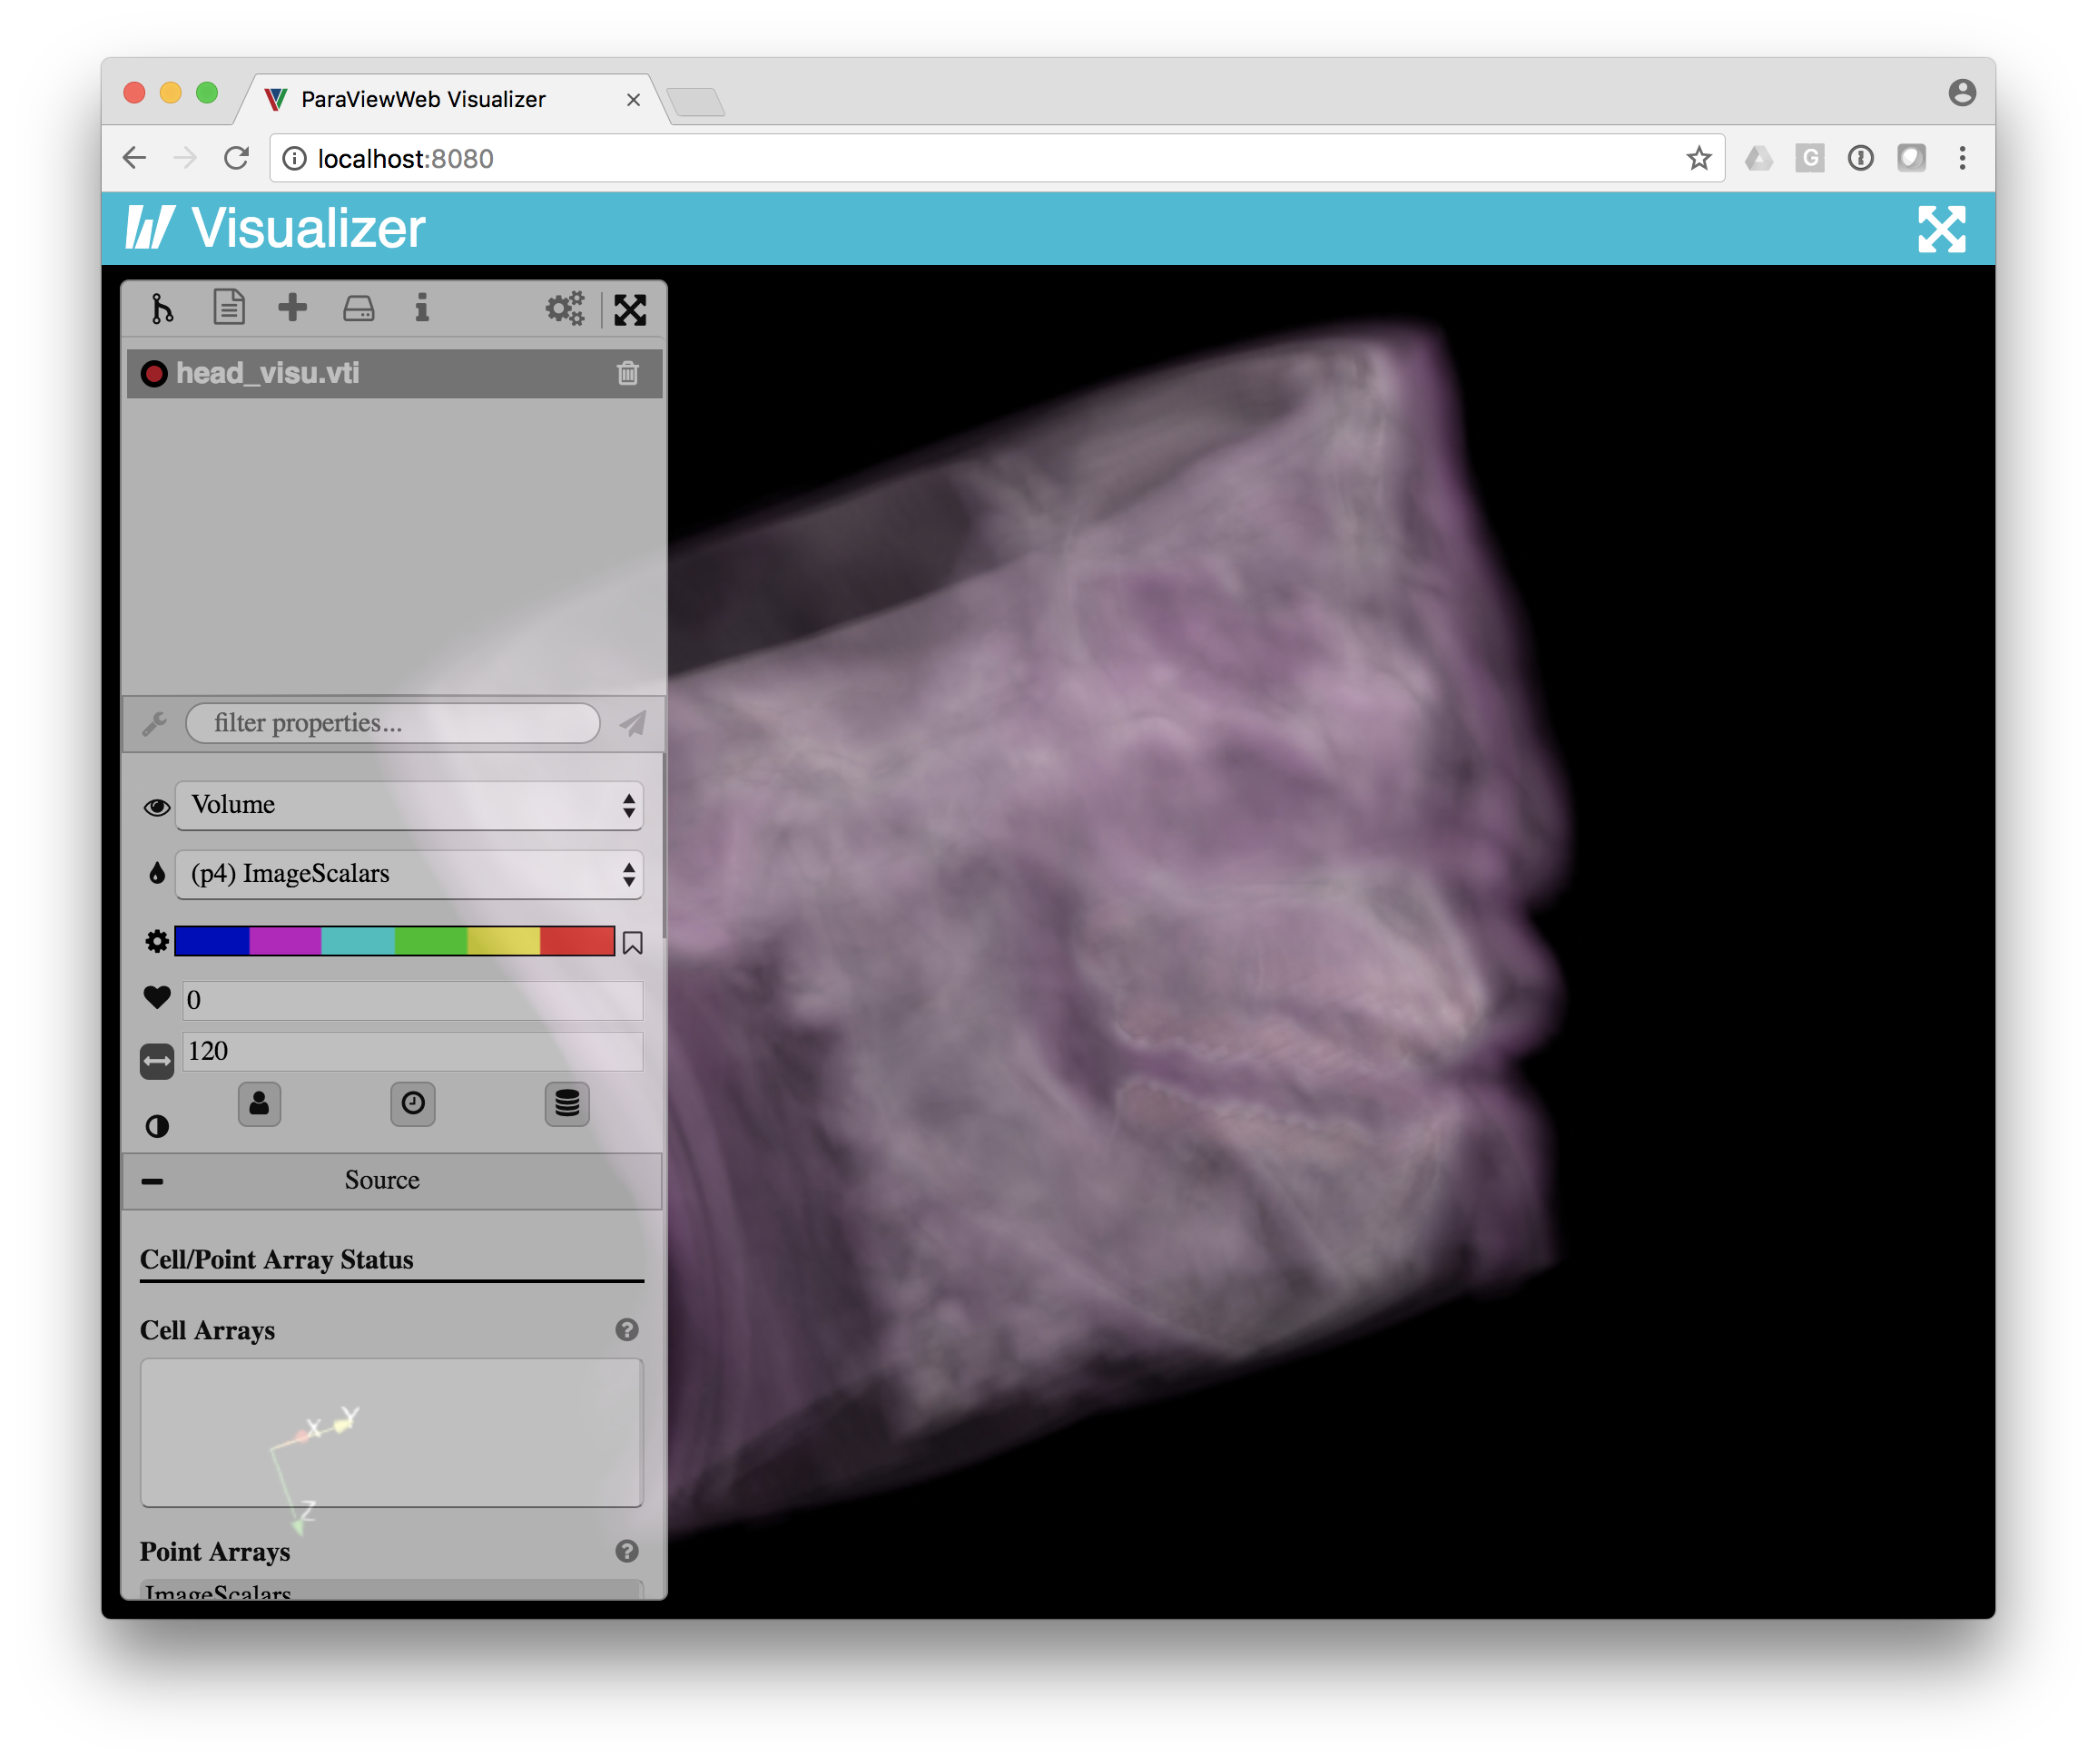This screenshot has width=2097, height=1764.
Task: Collapse the Source section
Action: (154, 1180)
